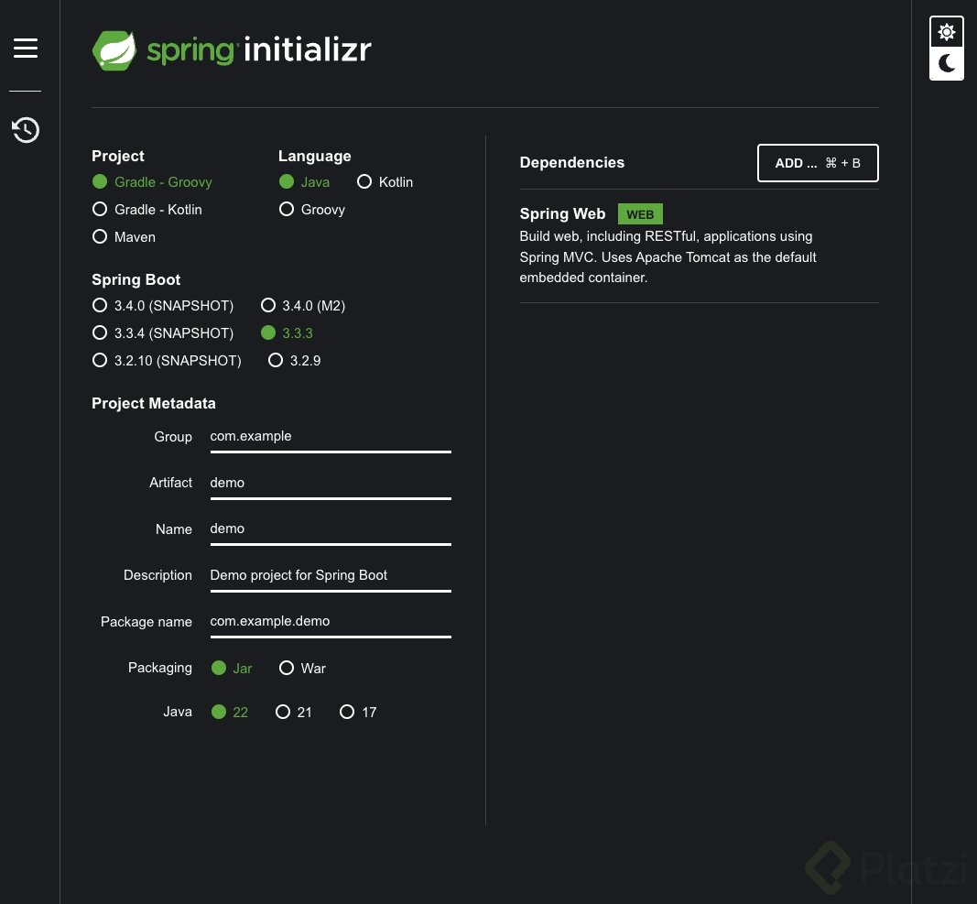Choose Java version 17
Image resolution: width=977 pixels, height=904 pixels.
[x=358, y=712]
